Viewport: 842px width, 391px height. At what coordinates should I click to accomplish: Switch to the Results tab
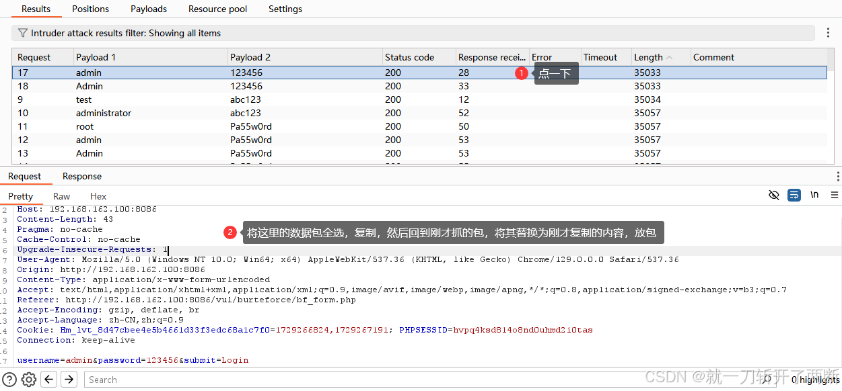(x=36, y=9)
